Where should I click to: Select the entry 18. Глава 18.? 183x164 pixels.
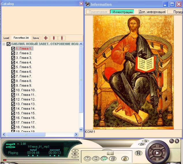tap(26, 127)
